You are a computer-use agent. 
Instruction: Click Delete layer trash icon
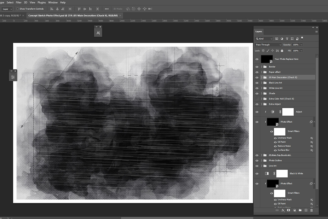[311, 210]
